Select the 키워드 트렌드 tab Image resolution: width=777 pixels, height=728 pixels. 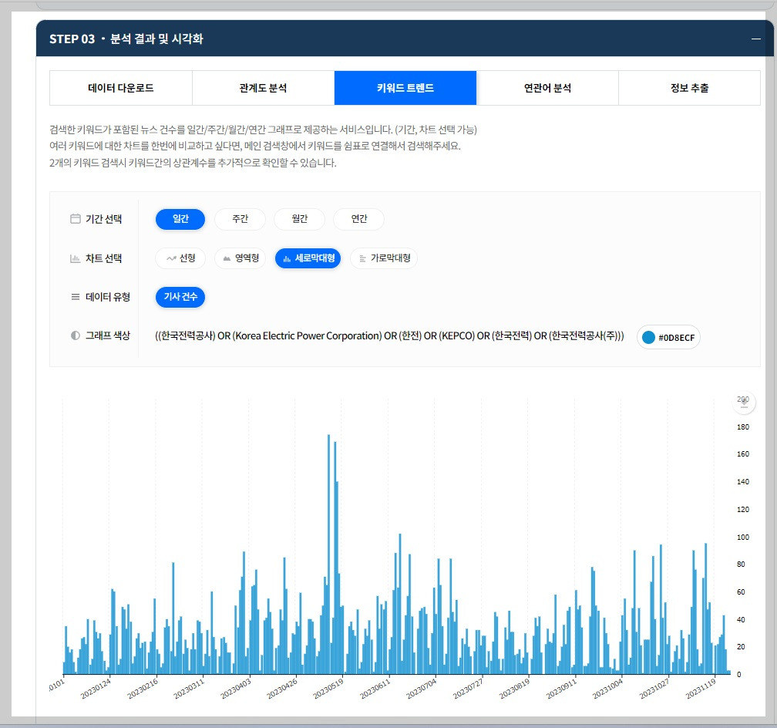[405, 88]
